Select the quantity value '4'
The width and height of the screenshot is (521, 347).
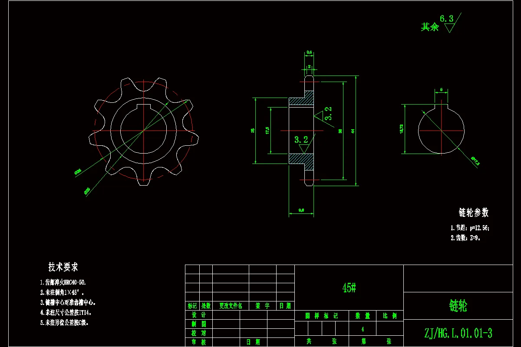pos(363,329)
